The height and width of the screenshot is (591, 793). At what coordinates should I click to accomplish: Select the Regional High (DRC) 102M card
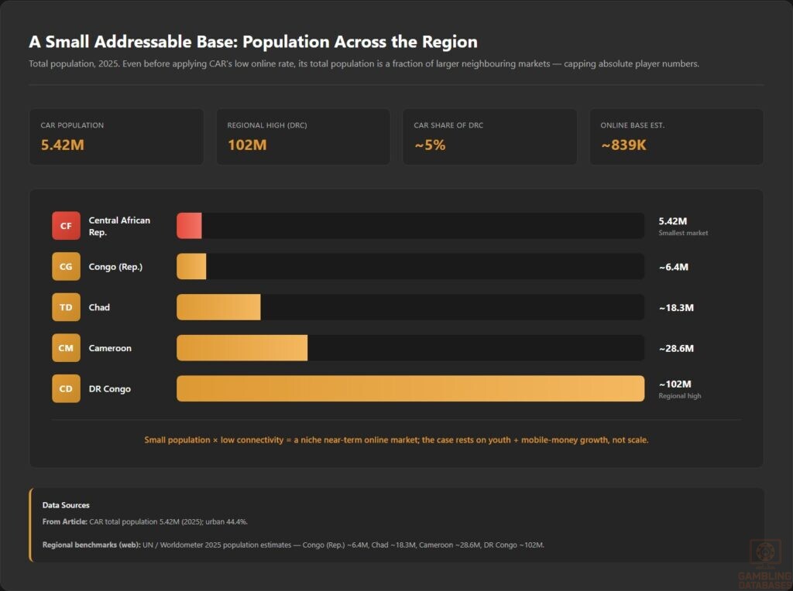(x=304, y=137)
